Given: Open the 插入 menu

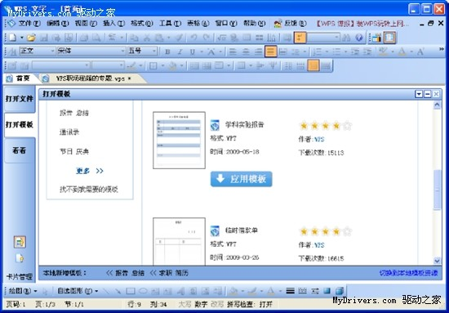Looking at the screenshot, I should point(113,24).
